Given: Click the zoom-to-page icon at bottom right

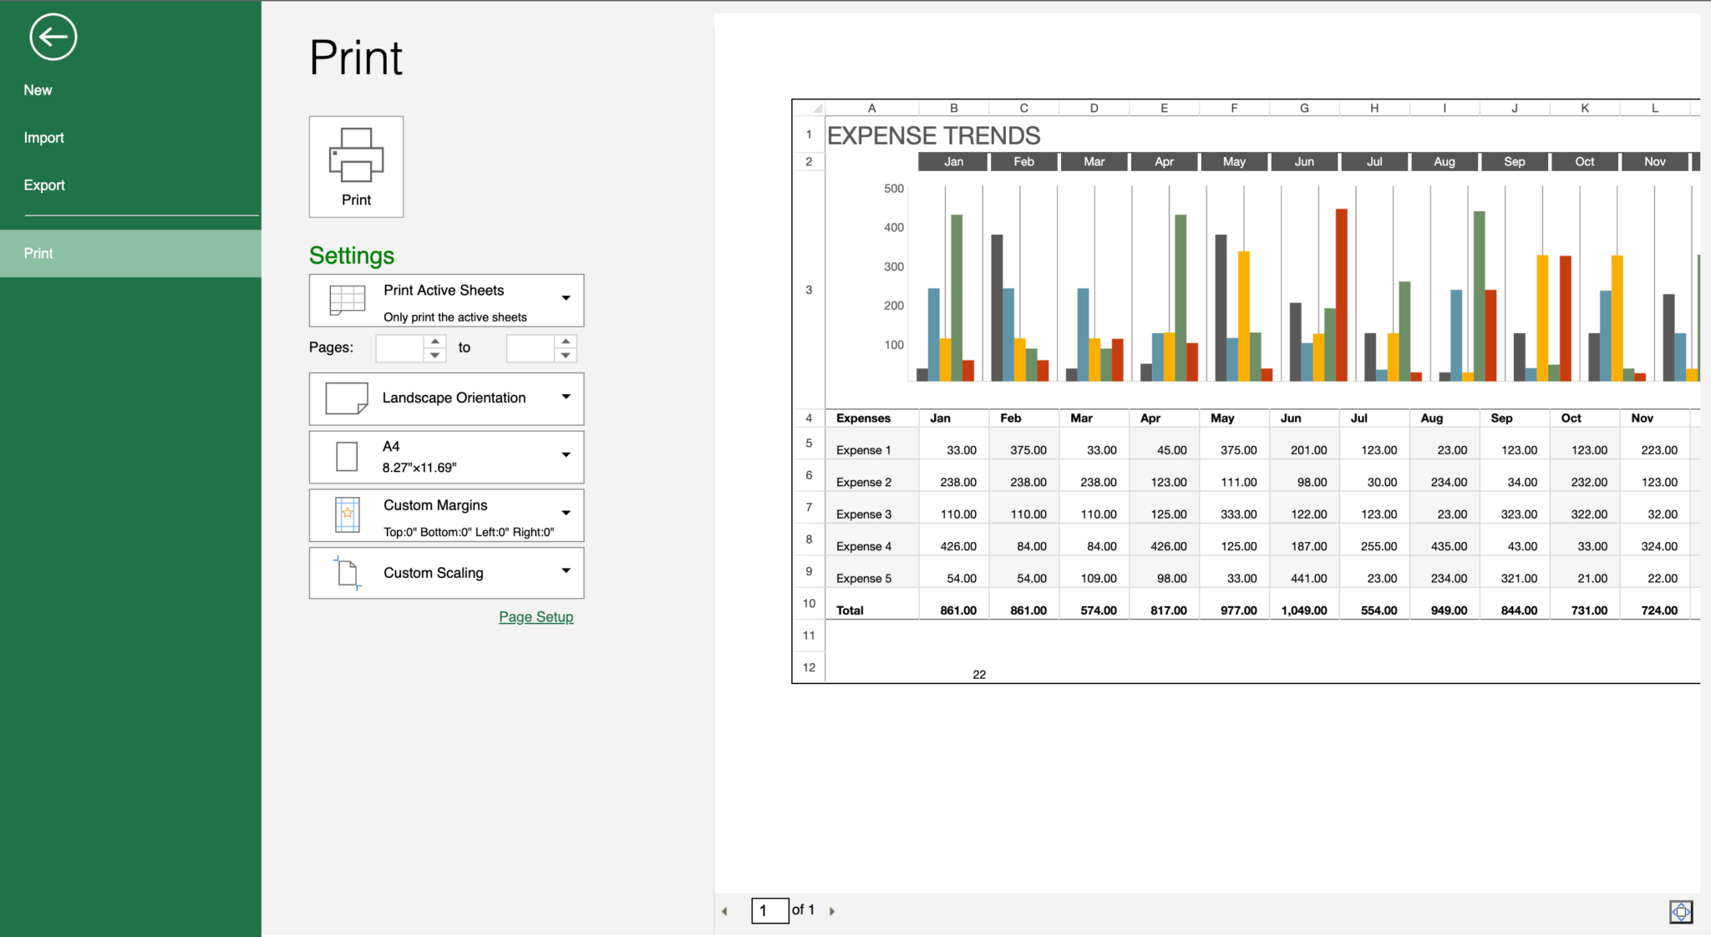Looking at the screenshot, I should click(1681, 912).
